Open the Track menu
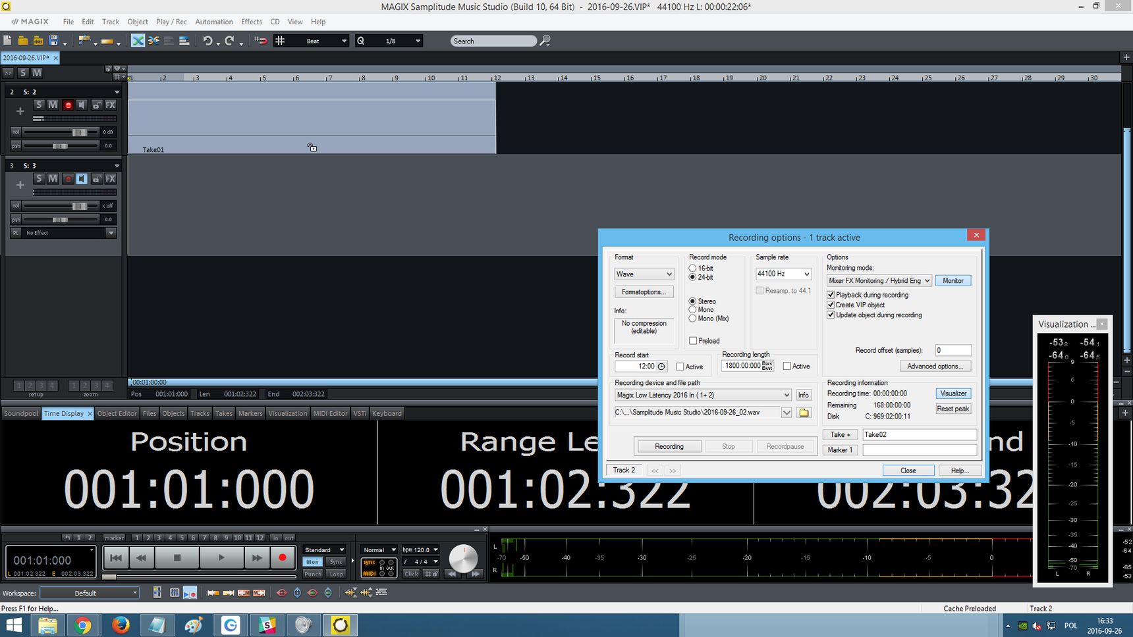Screen dimensions: 1133x637 111,22
